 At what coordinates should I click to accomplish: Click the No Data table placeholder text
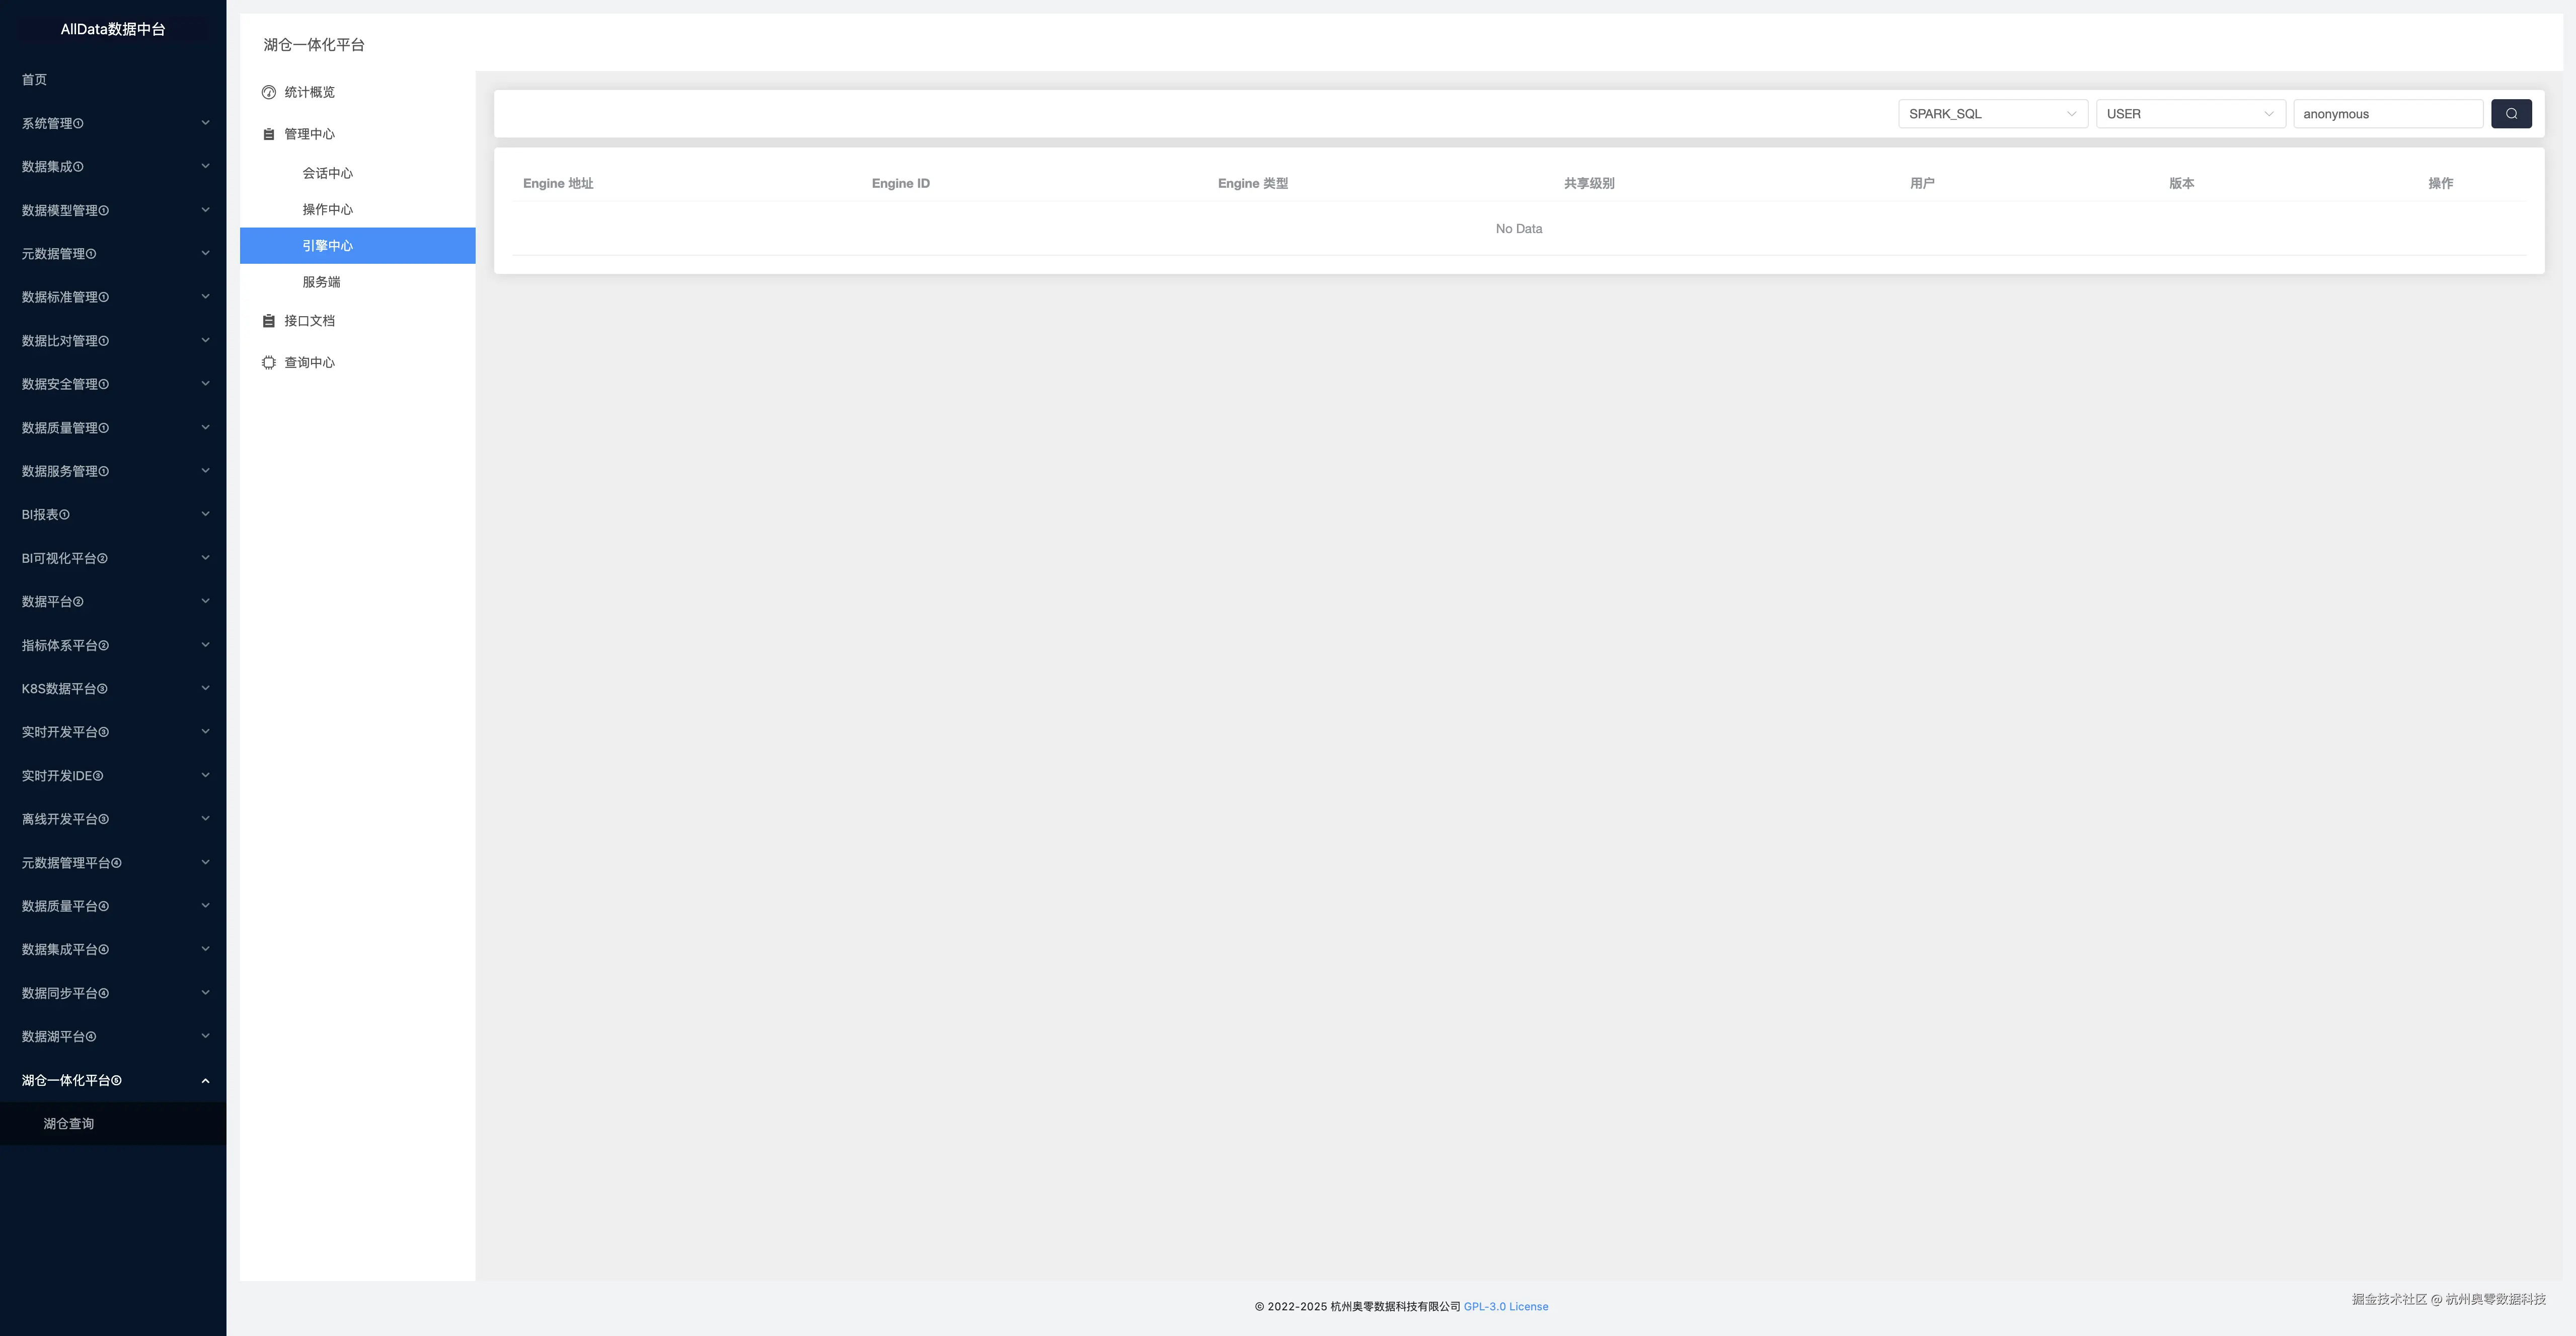(1518, 229)
